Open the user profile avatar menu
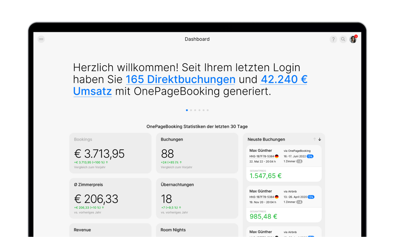This screenshot has height=237, width=395. point(353,39)
